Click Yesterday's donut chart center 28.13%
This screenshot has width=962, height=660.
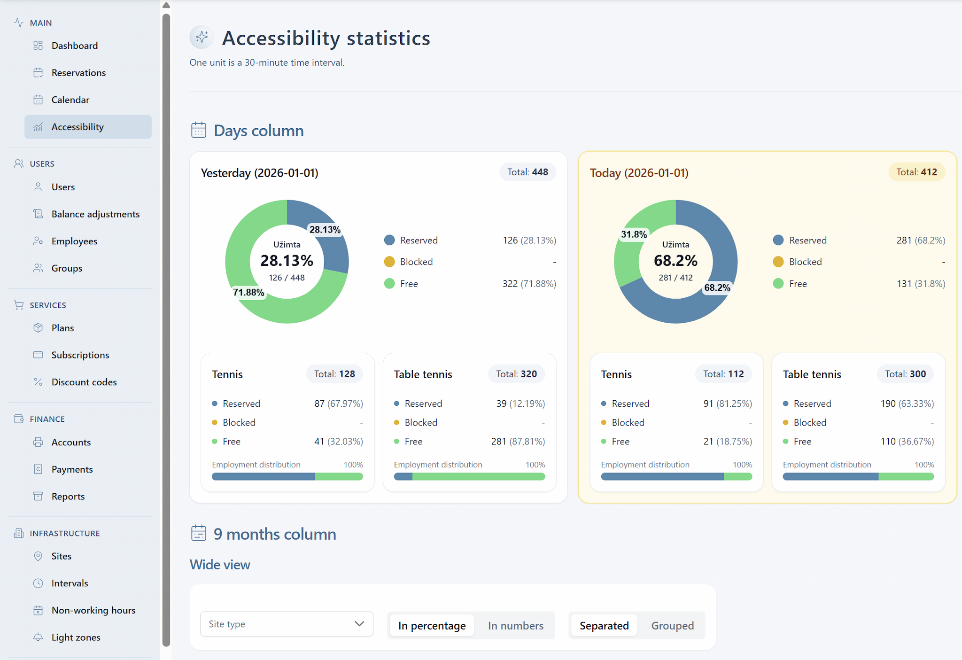(287, 261)
